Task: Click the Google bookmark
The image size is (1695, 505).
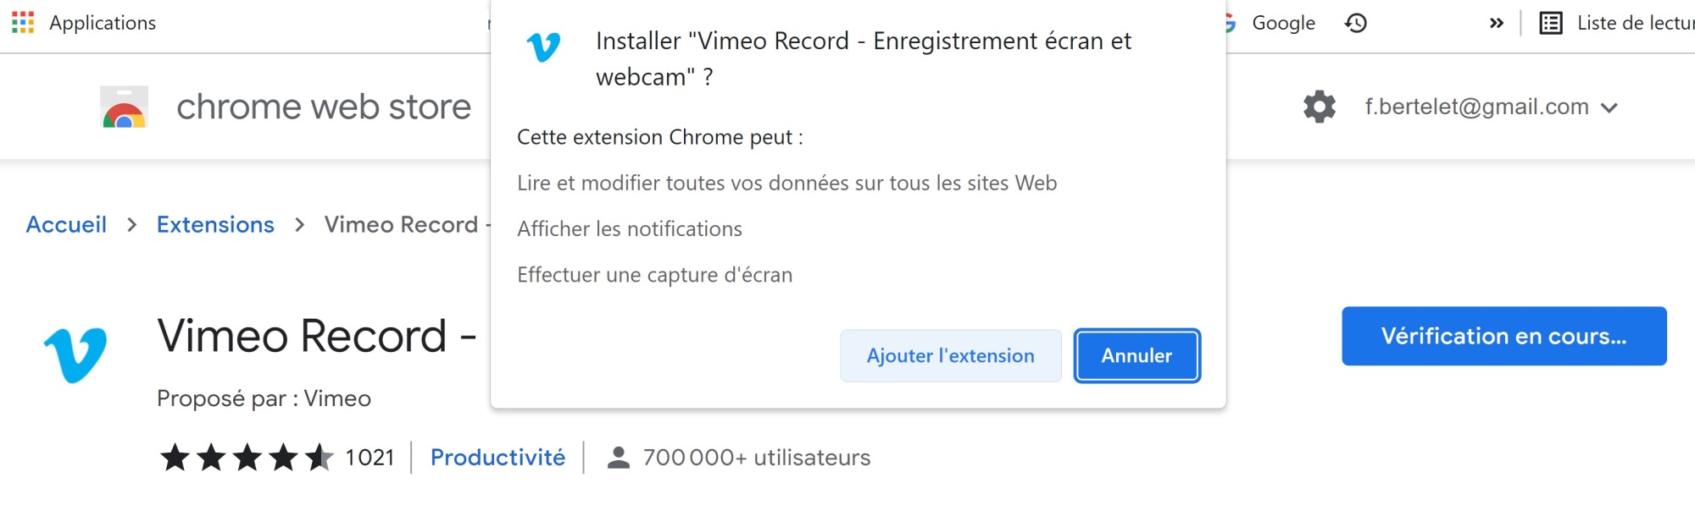Action: (x=1283, y=23)
